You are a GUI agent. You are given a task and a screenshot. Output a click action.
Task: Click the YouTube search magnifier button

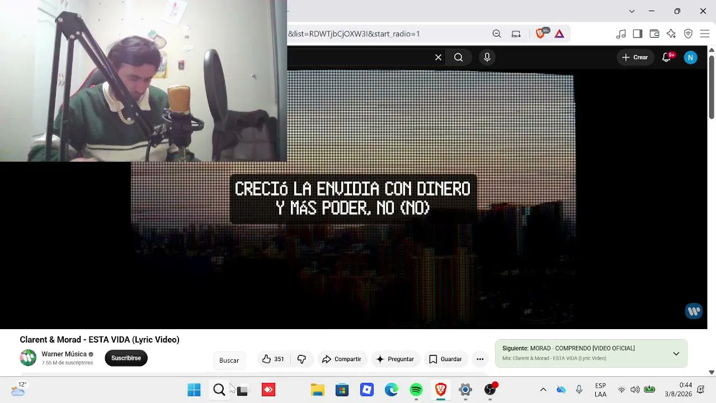click(x=458, y=57)
